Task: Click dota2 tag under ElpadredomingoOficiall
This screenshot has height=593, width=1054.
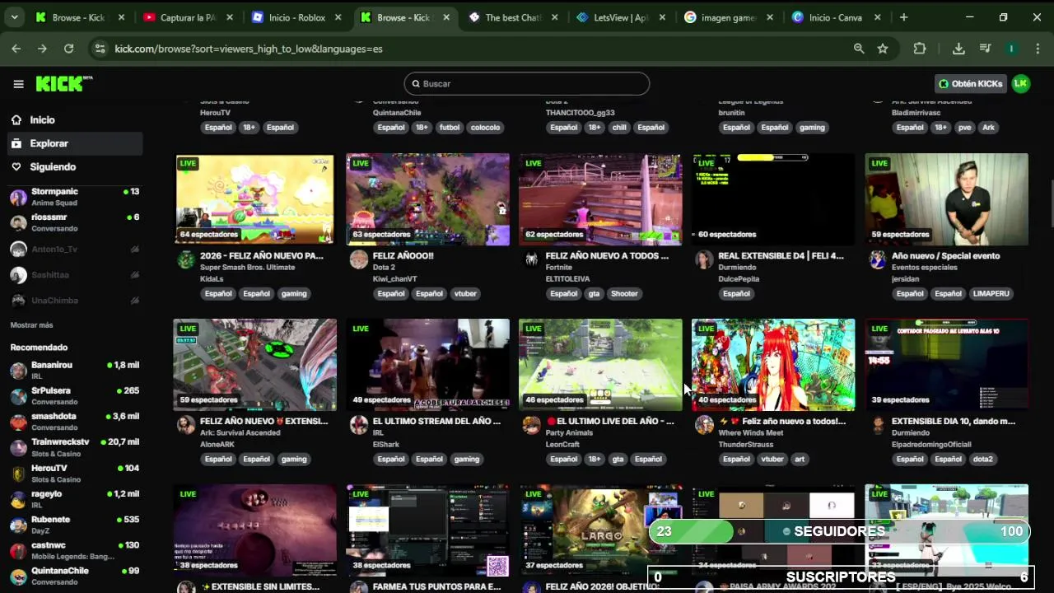Action: [982, 459]
